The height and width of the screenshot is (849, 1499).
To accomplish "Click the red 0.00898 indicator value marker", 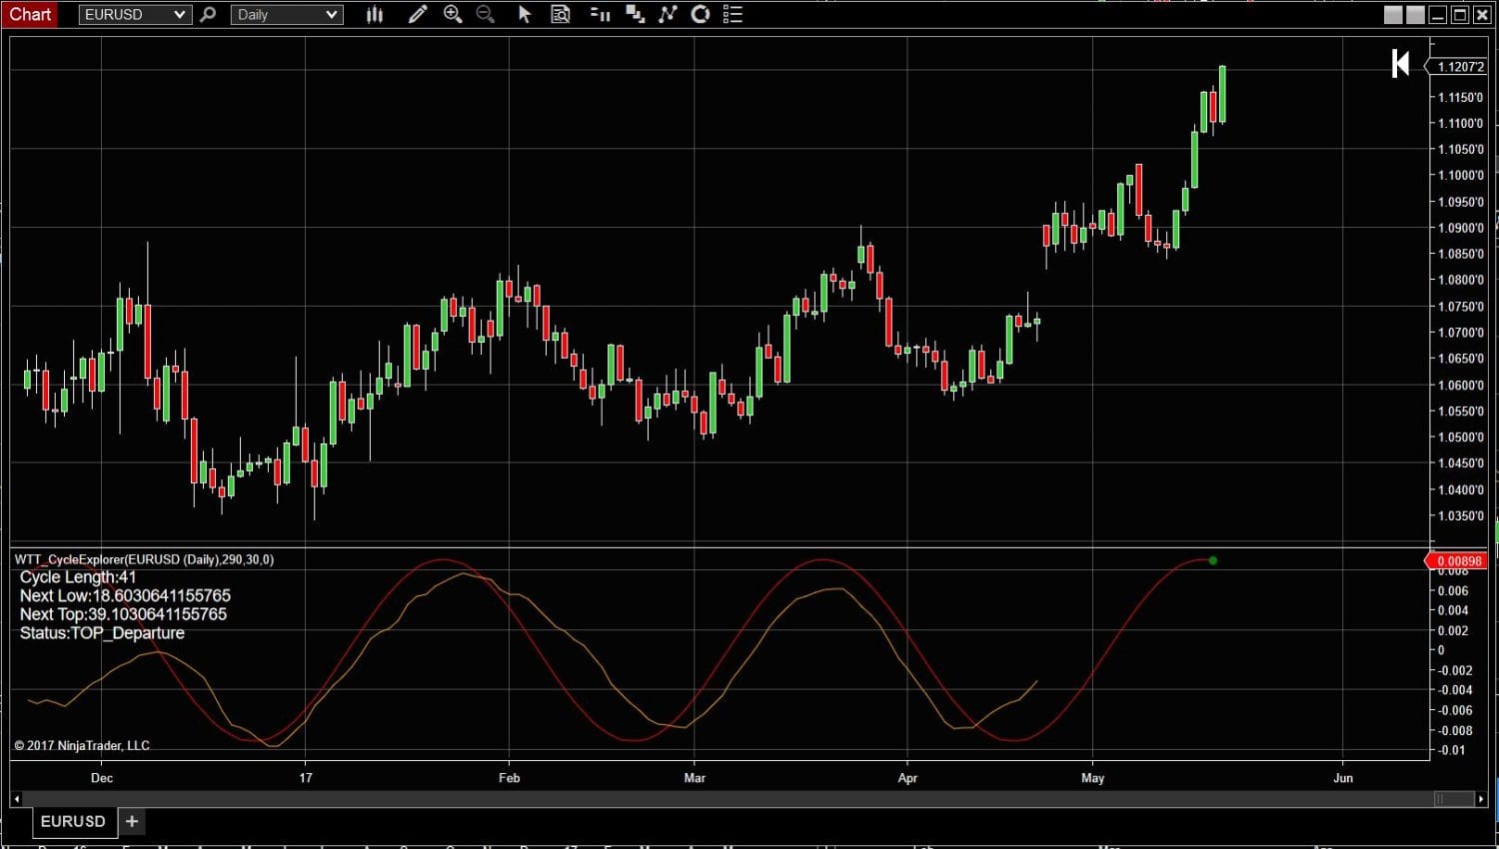I will pyautogui.click(x=1457, y=561).
